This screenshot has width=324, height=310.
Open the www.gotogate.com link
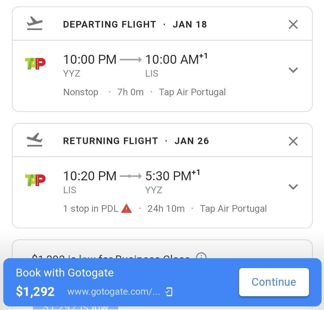[114, 291]
